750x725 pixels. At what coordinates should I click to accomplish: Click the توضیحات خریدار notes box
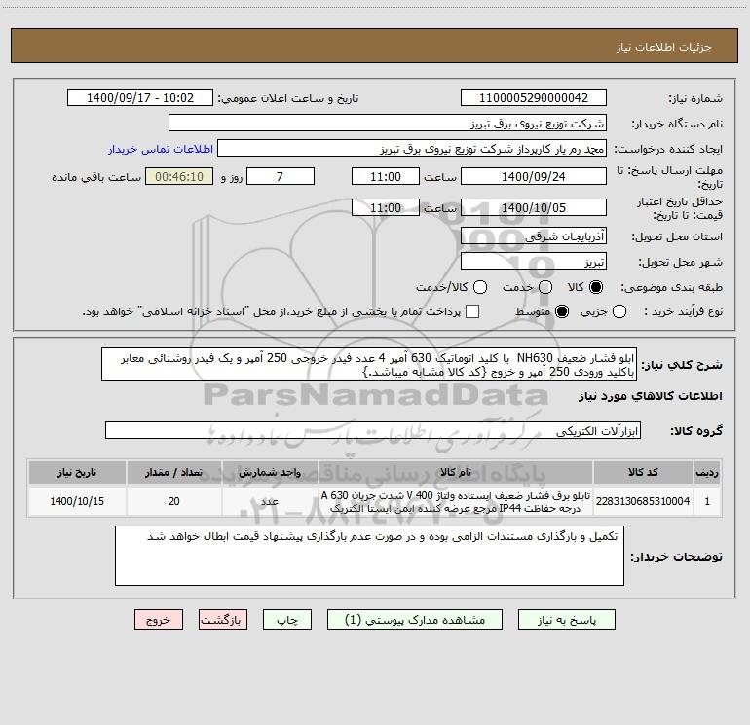point(369,556)
